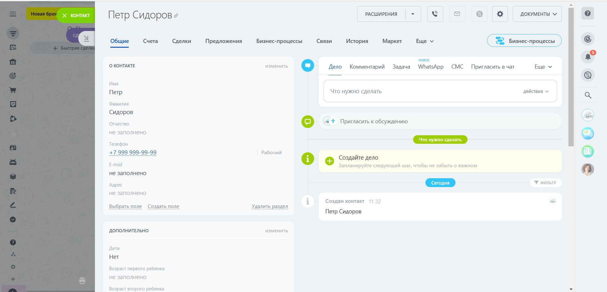607x292 pixels.
Task: Copy contact link icon beside Петр Сидоров
Action: coord(176,15)
